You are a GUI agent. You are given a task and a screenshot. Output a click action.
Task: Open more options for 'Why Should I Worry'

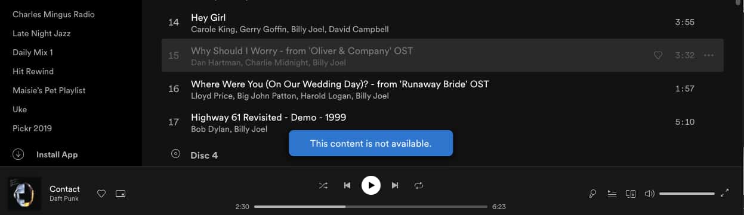coord(709,55)
